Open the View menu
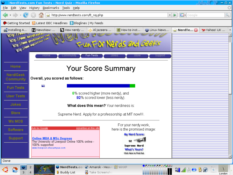Viewport: 233px width, 175px height. (x=23, y=8)
